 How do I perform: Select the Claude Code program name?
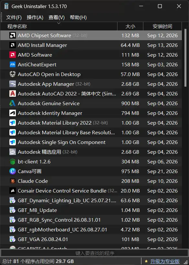33,181
